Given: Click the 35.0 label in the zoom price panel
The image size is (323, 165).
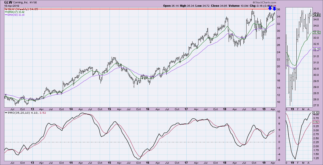Looking at the screenshot, I should (316, 13).
